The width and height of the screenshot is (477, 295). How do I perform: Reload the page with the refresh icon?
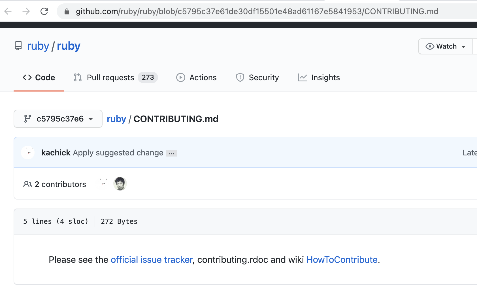[x=44, y=11]
